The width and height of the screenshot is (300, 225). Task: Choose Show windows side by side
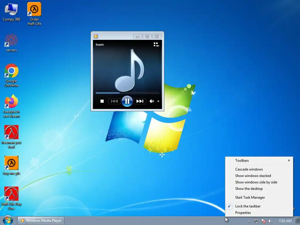click(x=259, y=182)
